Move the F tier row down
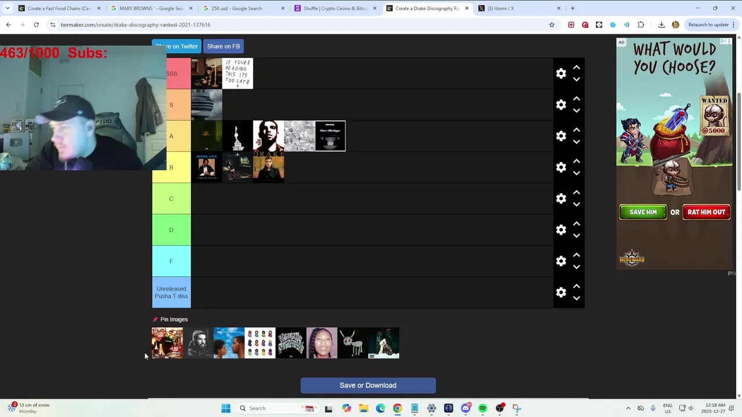 [576, 267]
